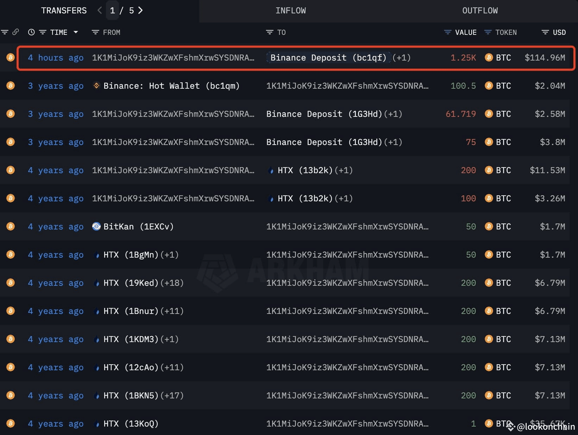This screenshot has height=435, width=578.
Task: Click the $11.53M USD amount
Action: [x=547, y=170]
